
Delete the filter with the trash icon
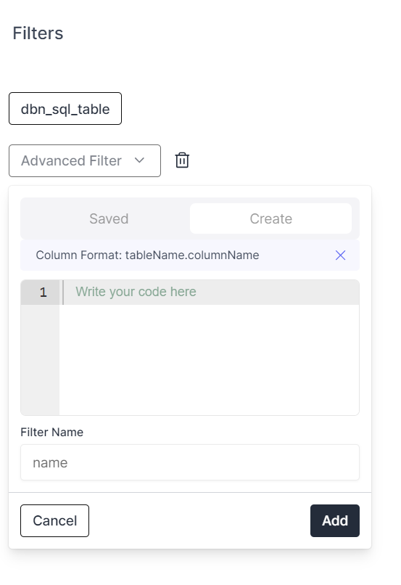coord(182,160)
